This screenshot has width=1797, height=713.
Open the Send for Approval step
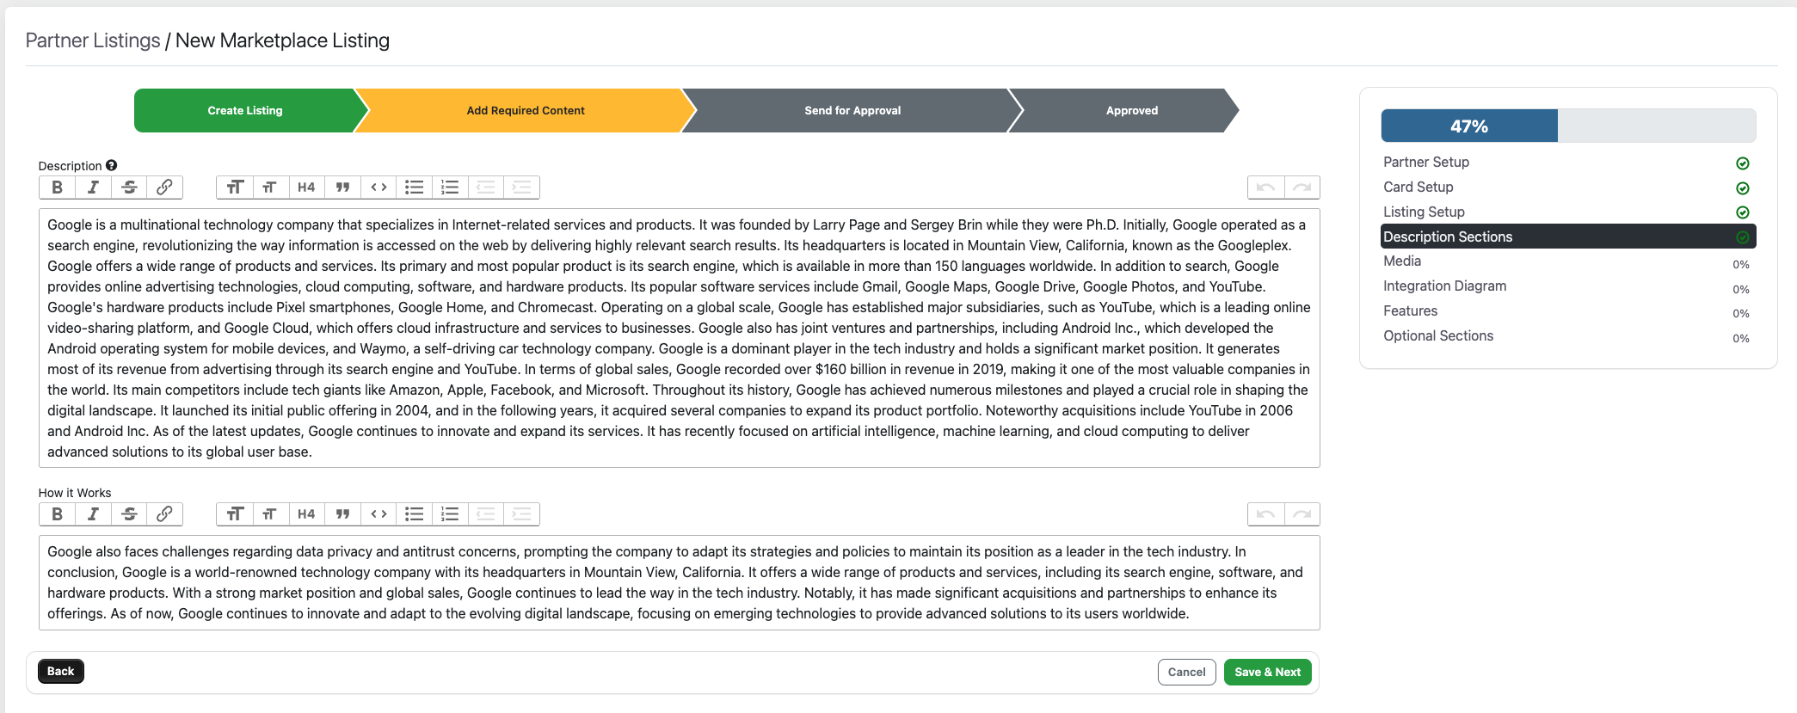(x=852, y=110)
